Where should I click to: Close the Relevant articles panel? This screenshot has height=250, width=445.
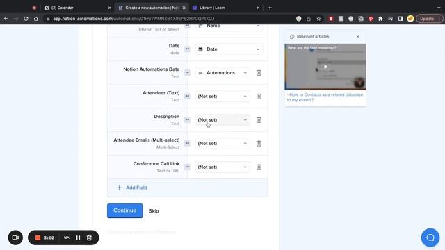pos(358,37)
